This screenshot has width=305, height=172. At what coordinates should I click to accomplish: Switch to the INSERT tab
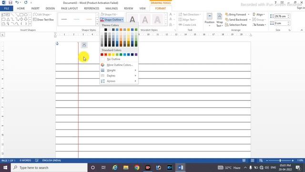tap(35, 9)
